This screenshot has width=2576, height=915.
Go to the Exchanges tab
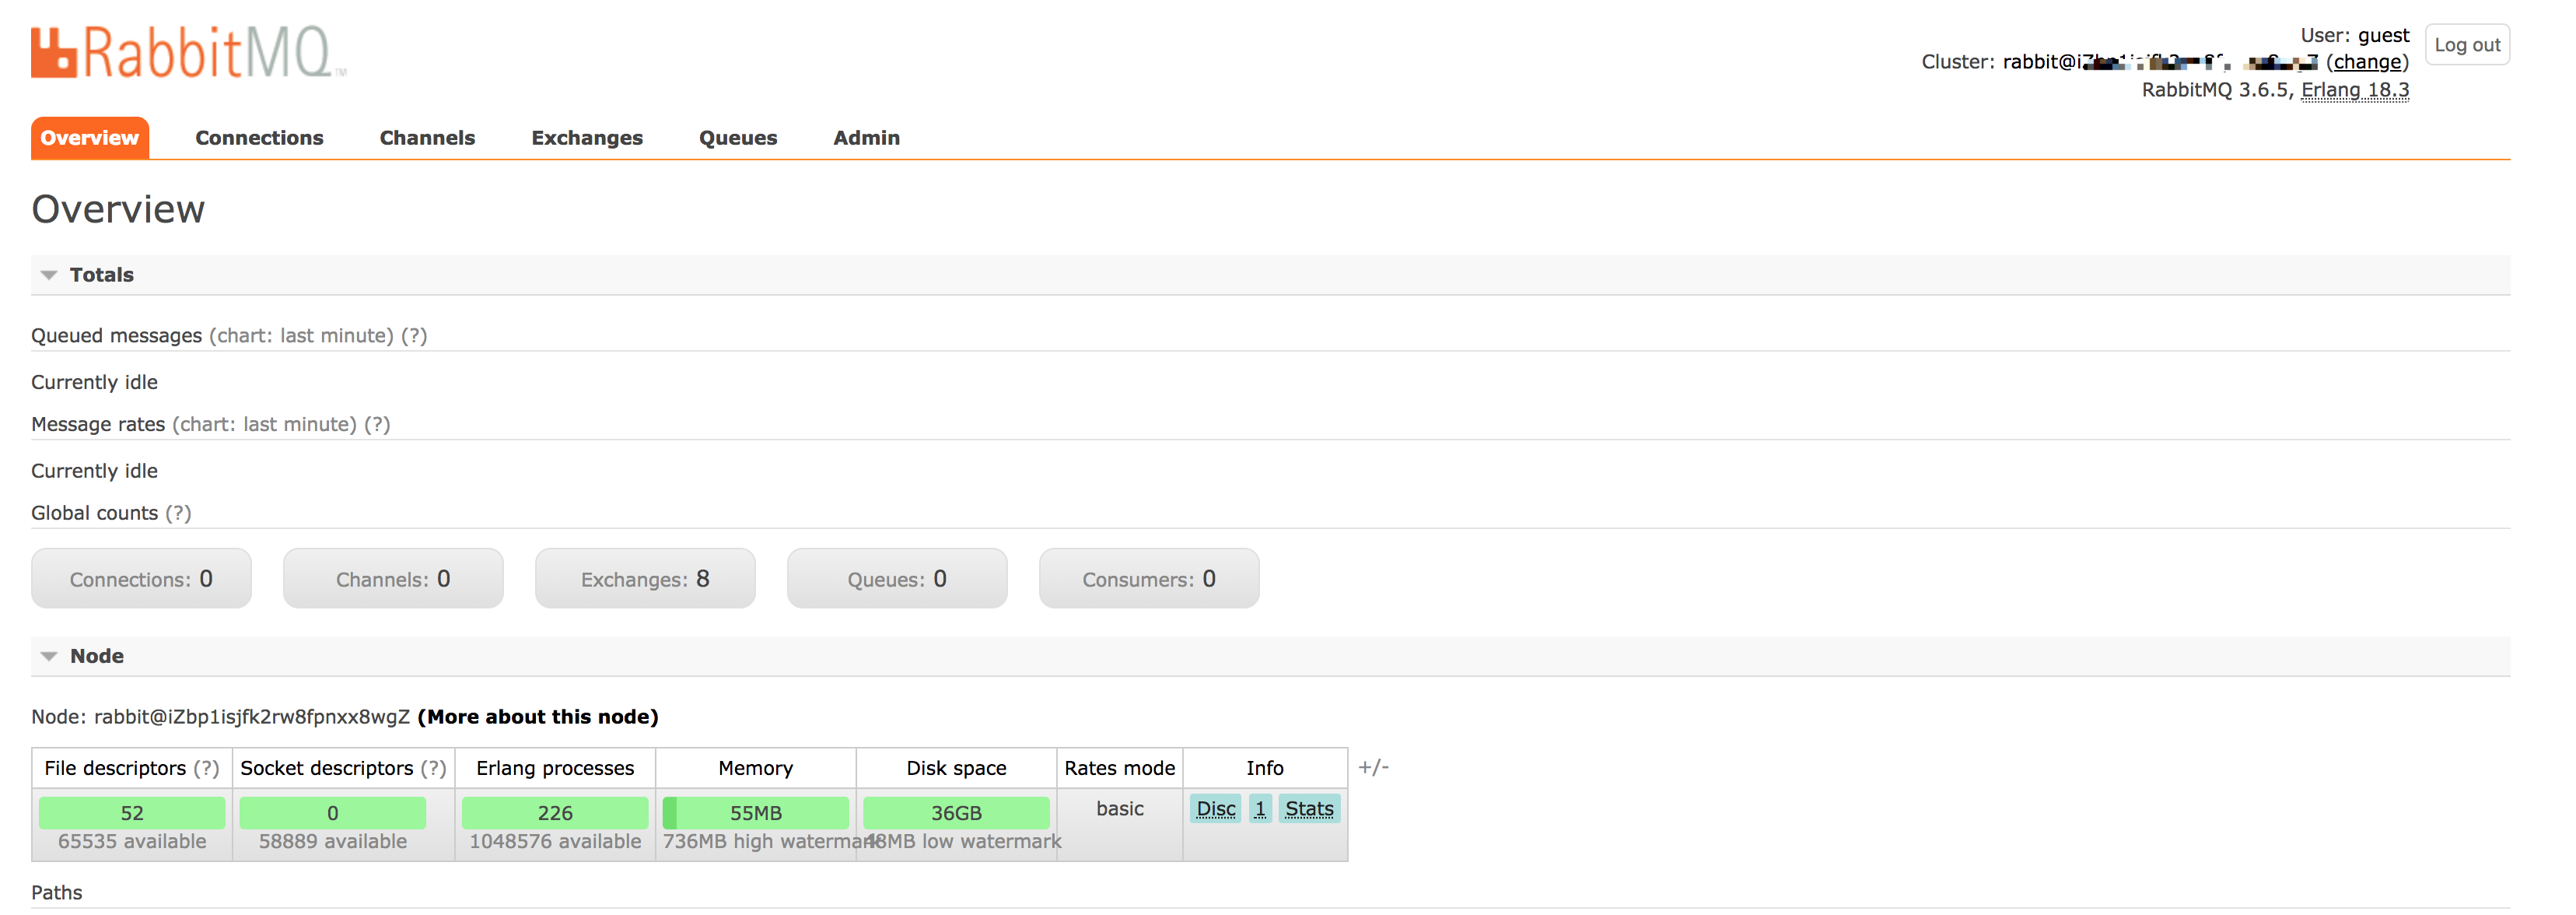point(586,138)
